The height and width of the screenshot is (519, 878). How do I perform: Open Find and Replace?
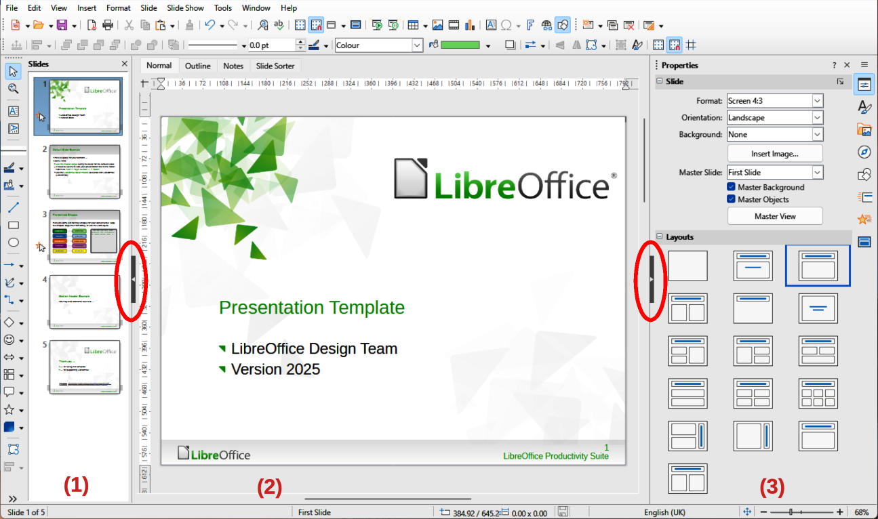(x=264, y=25)
